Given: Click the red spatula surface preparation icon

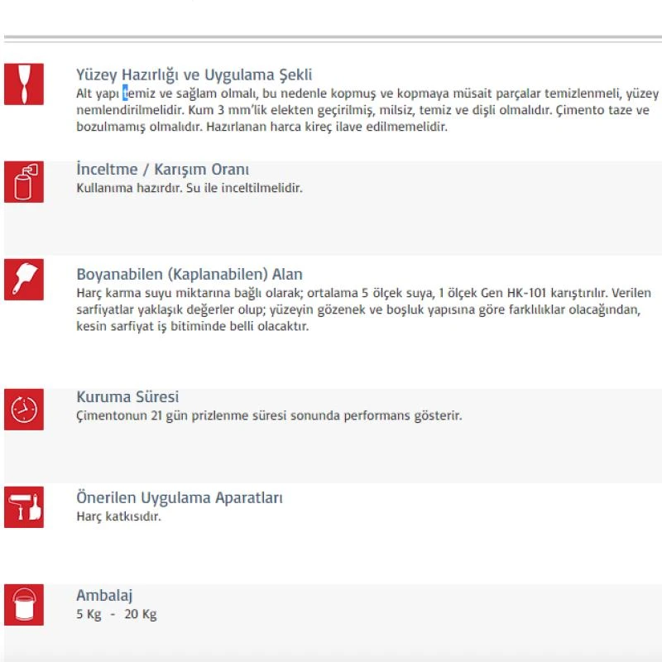Looking at the screenshot, I should point(23,84).
